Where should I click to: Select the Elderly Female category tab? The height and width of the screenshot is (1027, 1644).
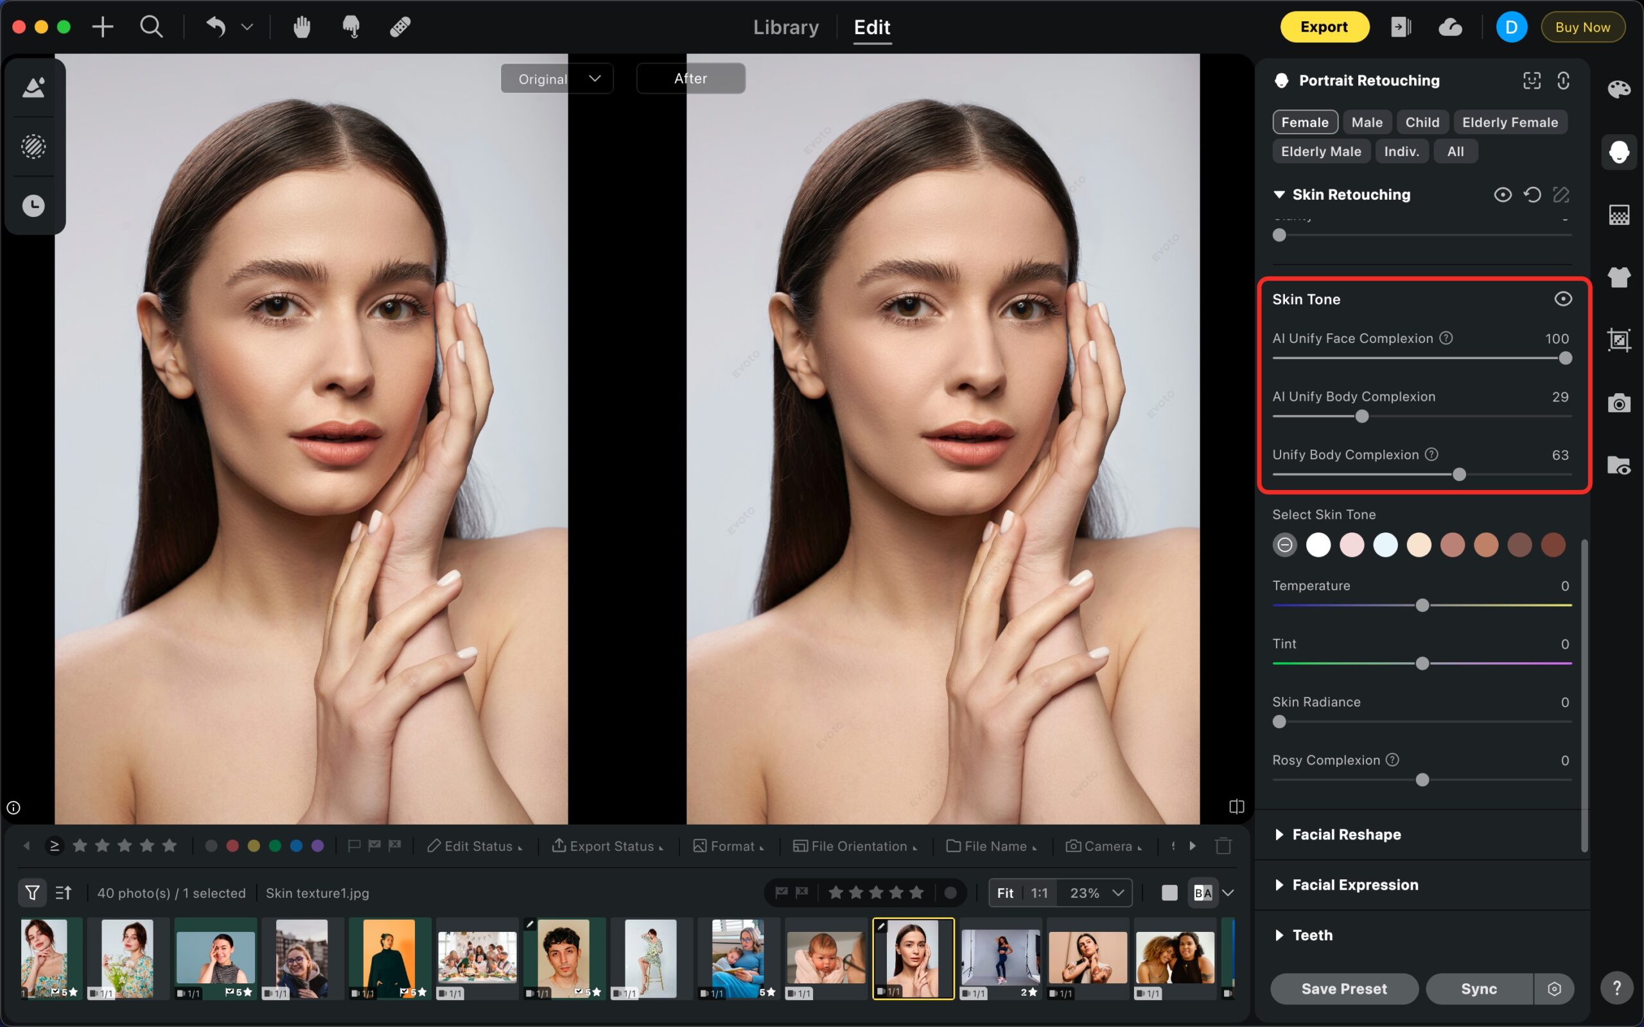(x=1510, y=122)
